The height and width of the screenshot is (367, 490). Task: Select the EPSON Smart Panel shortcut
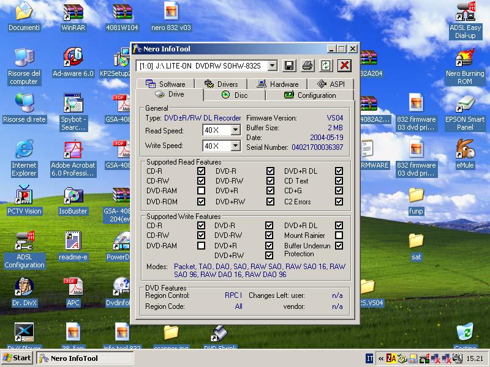pyautogui.click(x=466, y=112)
